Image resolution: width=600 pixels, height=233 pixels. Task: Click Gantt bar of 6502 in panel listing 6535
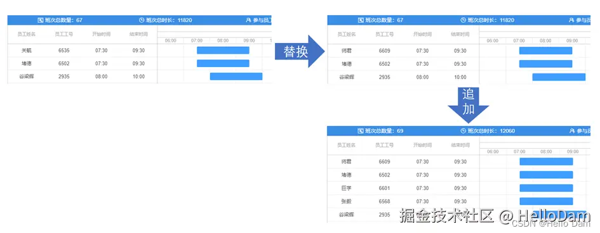coord(223,63)
